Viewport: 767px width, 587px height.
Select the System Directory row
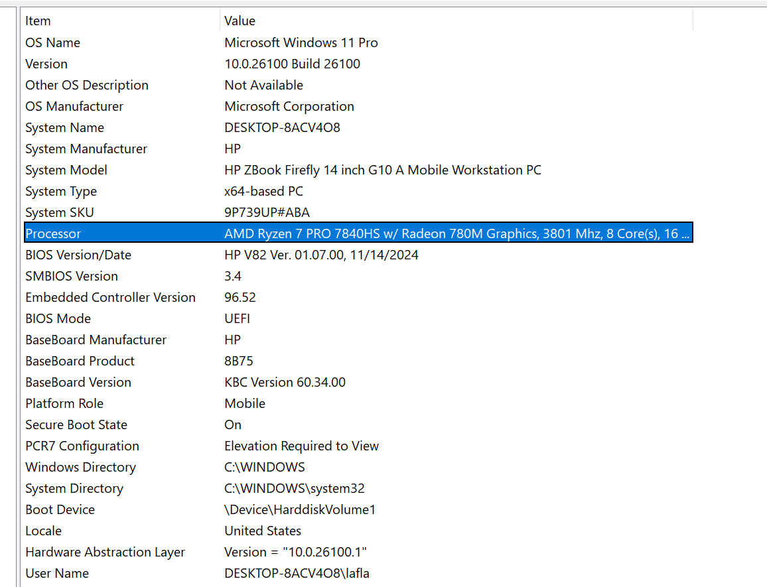click(x=358, y=488)
